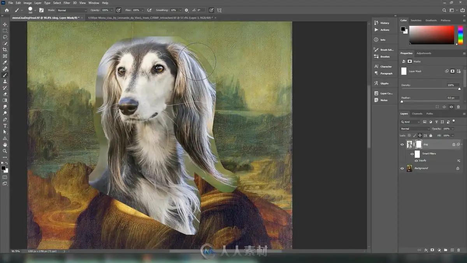Viewport: 467px width, 263px height.
Task: Toggle visibility of the Background layer
Action: [x=402, y=168]
